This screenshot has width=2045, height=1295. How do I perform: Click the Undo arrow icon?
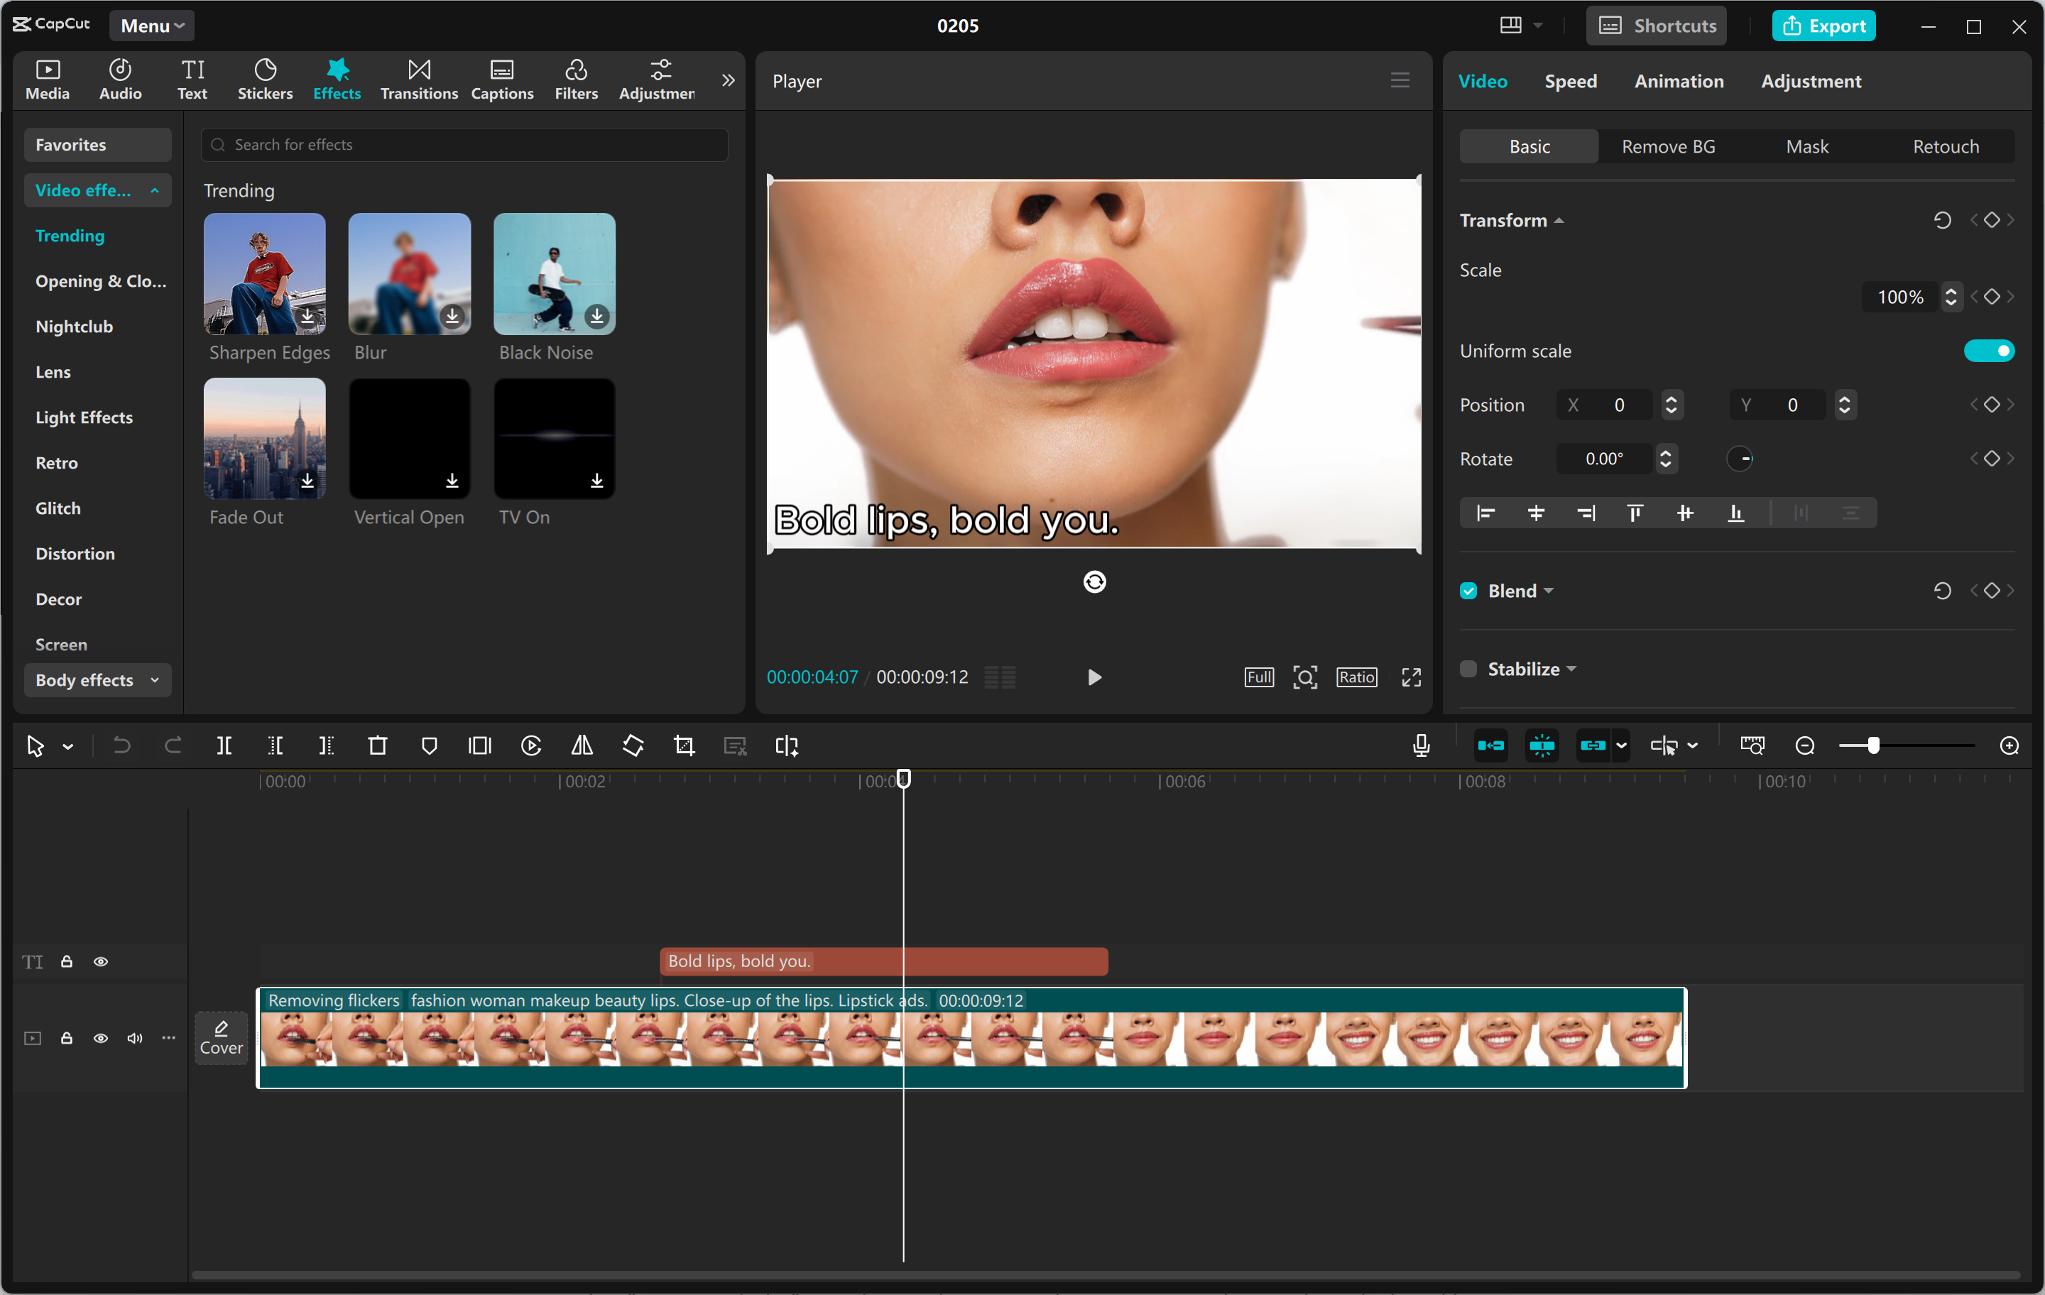(x=122, y=745)
